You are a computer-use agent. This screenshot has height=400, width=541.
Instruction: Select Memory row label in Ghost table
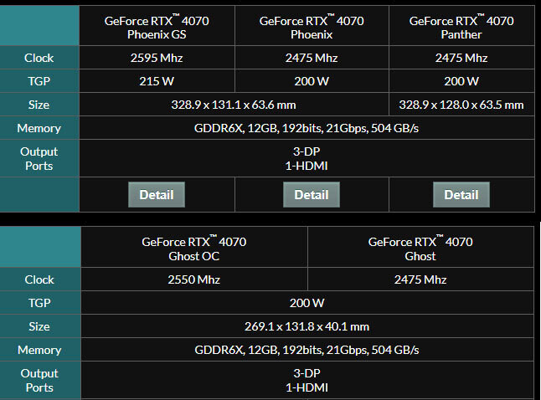pos(39,350)
